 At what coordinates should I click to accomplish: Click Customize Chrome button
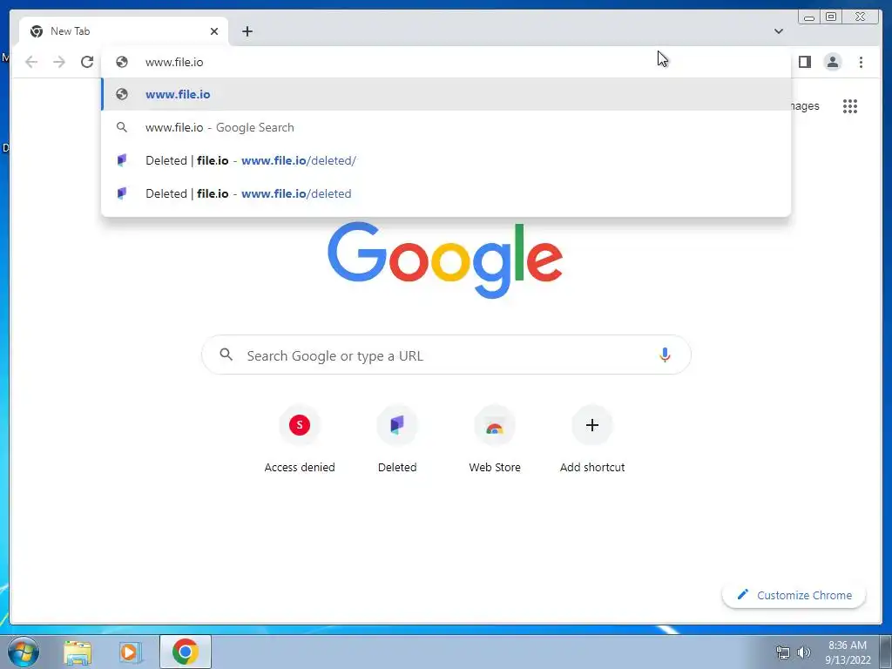[x=794, y=595]
